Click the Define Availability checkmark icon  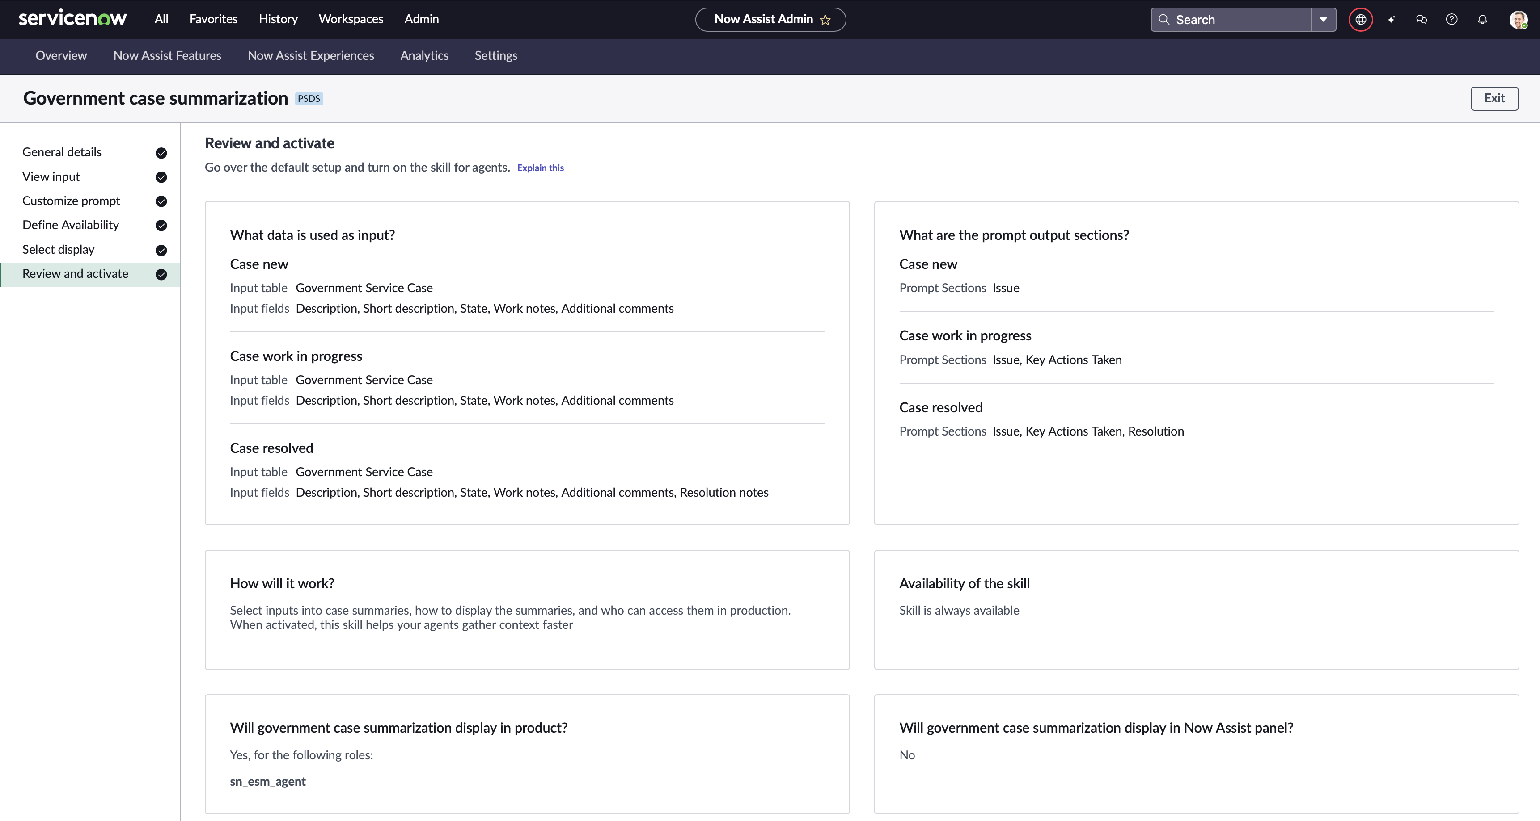[x=161, y=226]
